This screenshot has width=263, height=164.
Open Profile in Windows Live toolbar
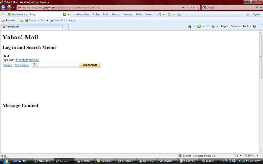coord(96,14)
